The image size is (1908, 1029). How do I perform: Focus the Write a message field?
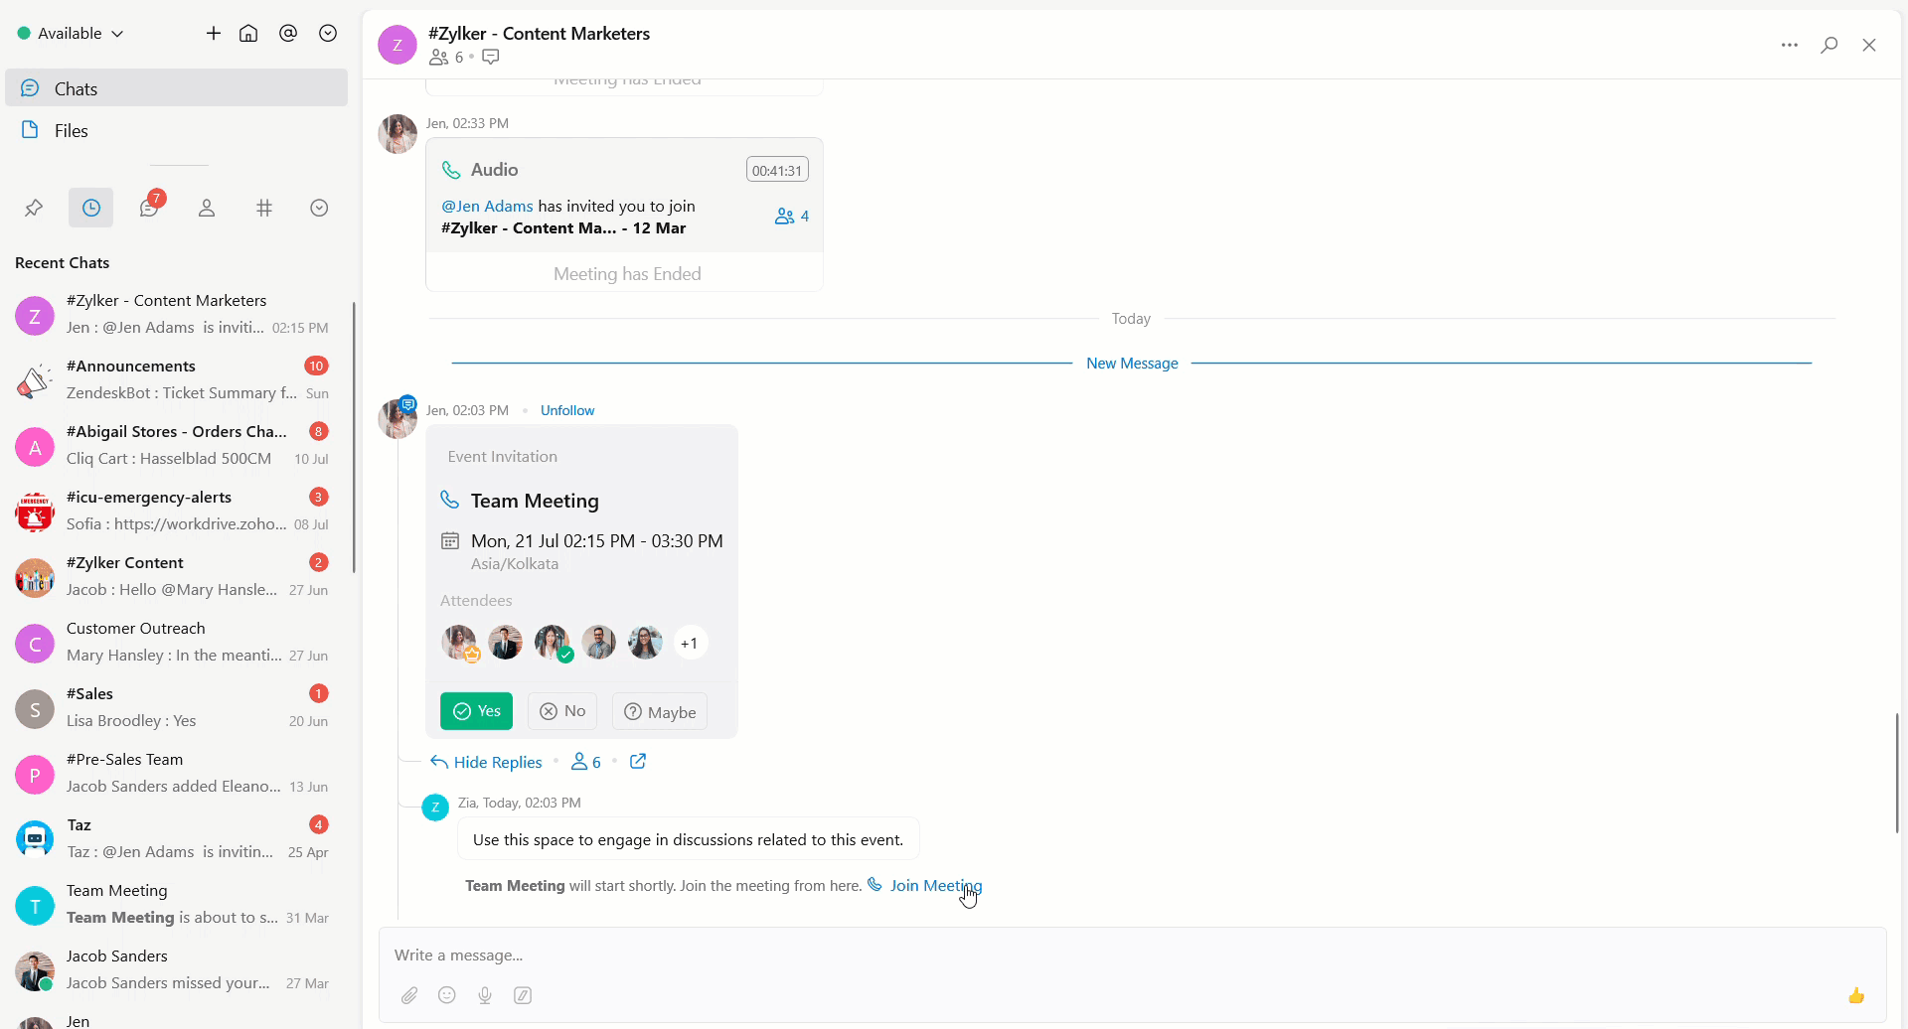[x=1132, y=955]
